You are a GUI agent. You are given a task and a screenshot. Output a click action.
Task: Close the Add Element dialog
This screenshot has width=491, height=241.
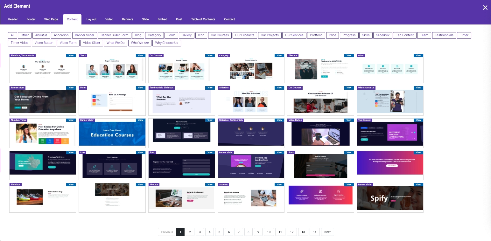pyautogui.click(x=485, y=8)
